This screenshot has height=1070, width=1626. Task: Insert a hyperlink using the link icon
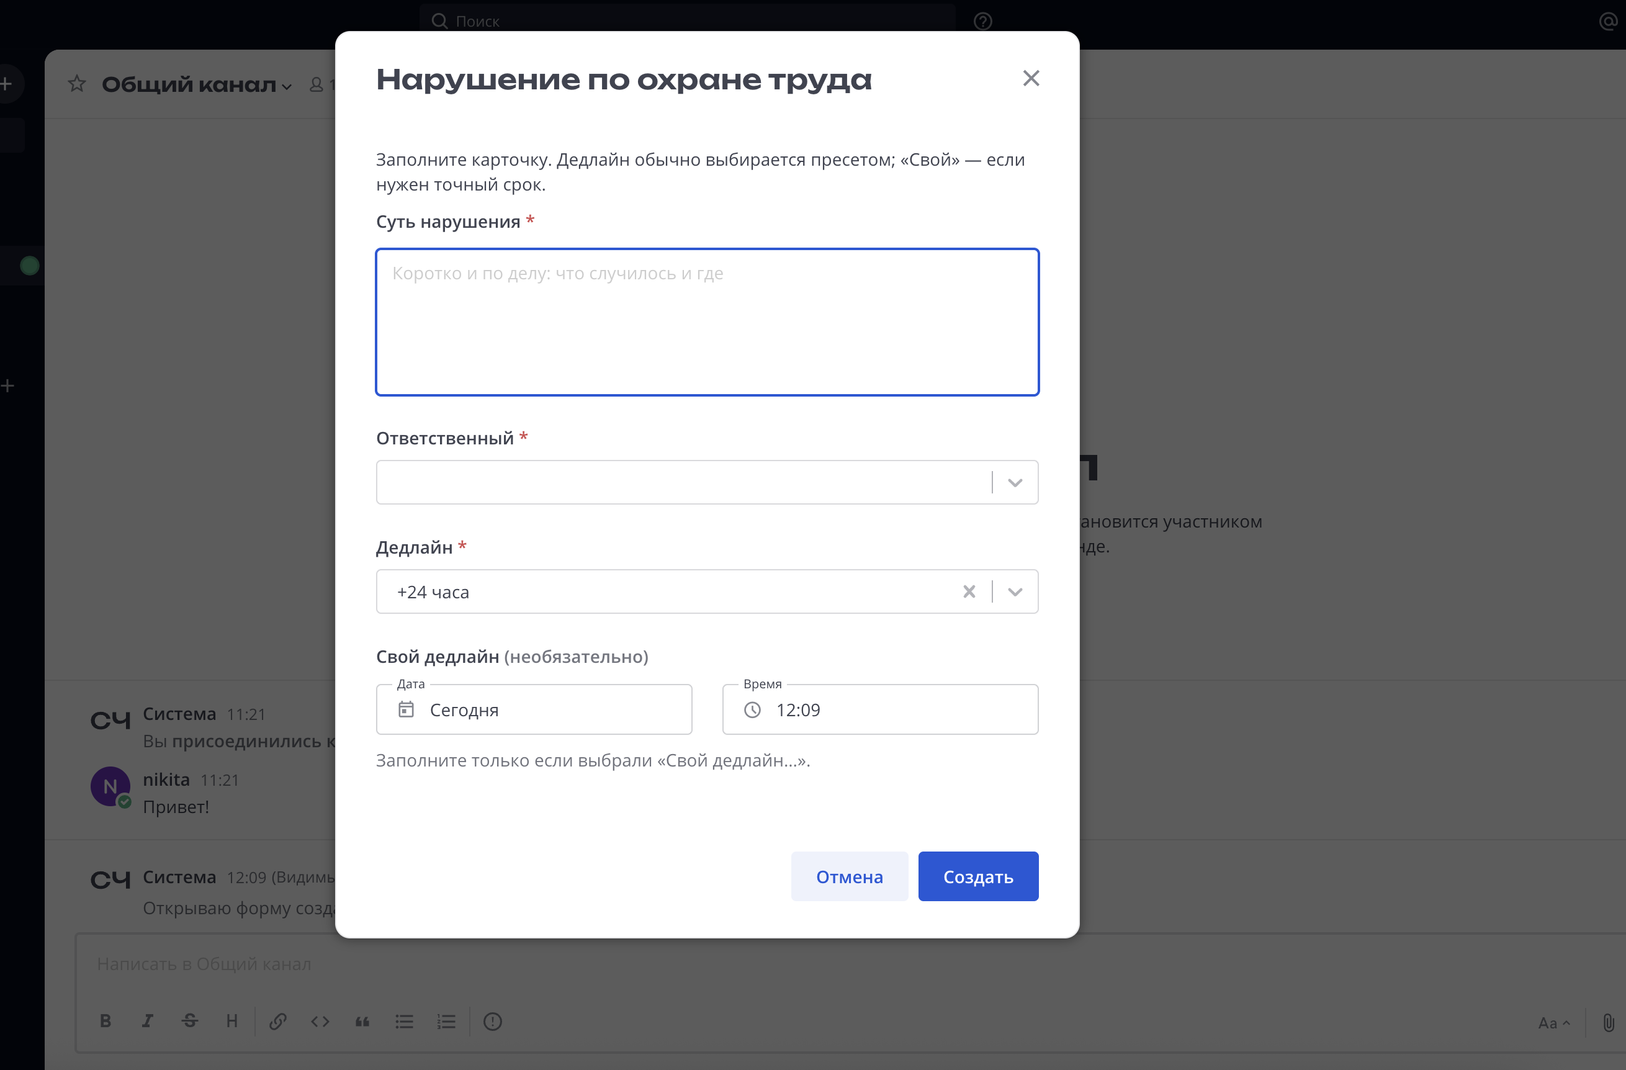tap(278, 1021)
